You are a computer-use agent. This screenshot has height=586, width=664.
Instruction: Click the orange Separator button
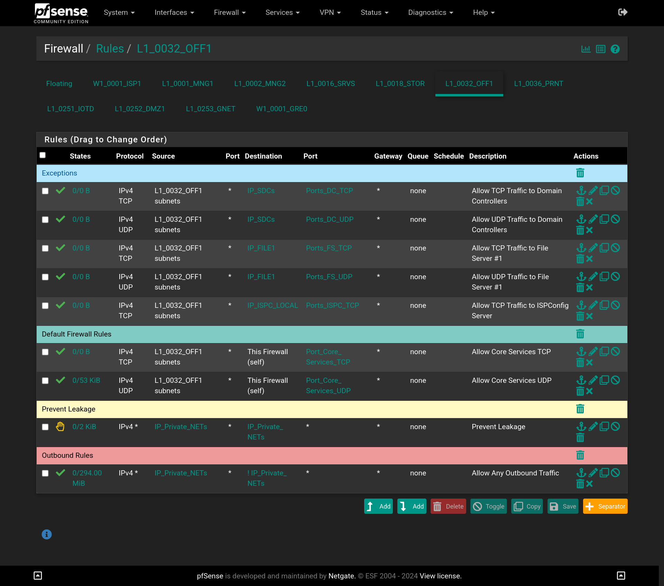click(x=605, y=506)
